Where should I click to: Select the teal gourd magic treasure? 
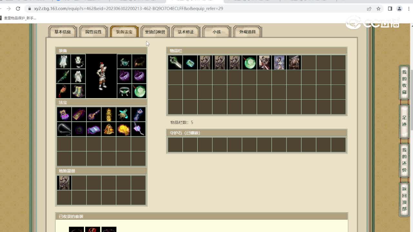[124, 114]
